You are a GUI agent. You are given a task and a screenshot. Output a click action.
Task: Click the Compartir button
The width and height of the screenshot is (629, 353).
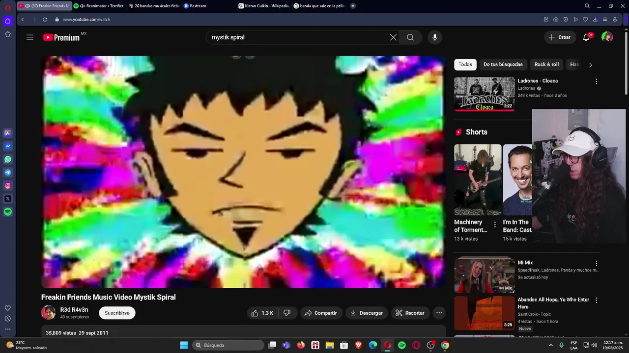321,313
